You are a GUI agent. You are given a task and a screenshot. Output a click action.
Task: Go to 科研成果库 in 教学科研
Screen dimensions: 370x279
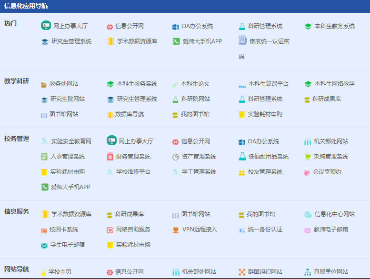click(x=327, y=99)
